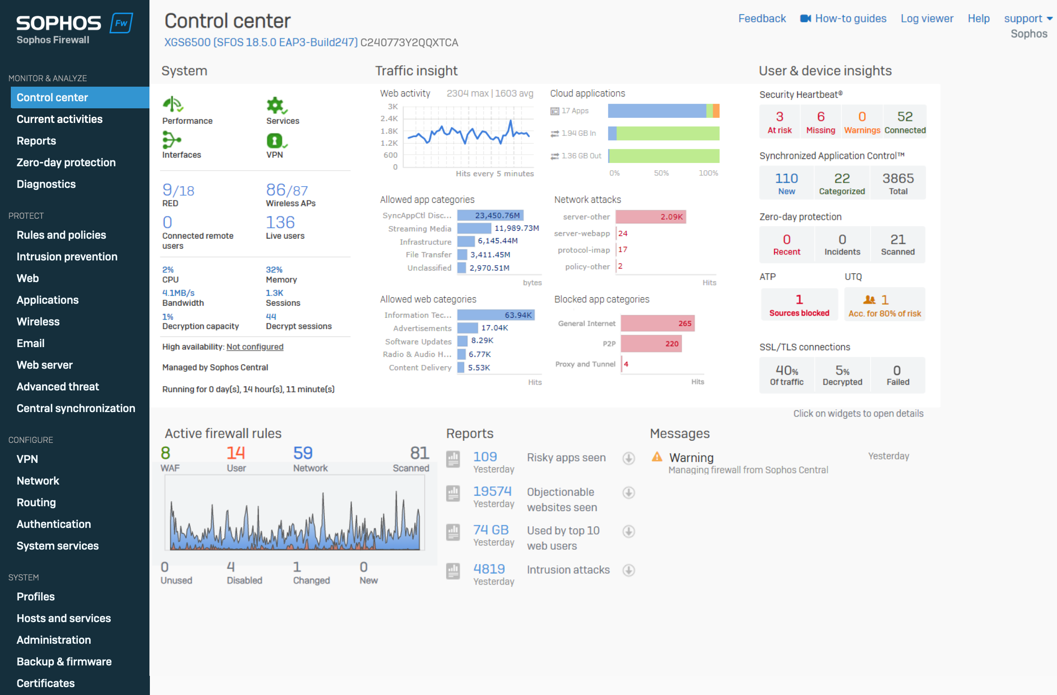The image size is (1057, 695).
Task: Download the Risky apps seen report
Action: (629, 459)
